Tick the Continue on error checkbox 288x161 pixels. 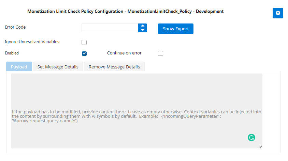pos(160,53)
